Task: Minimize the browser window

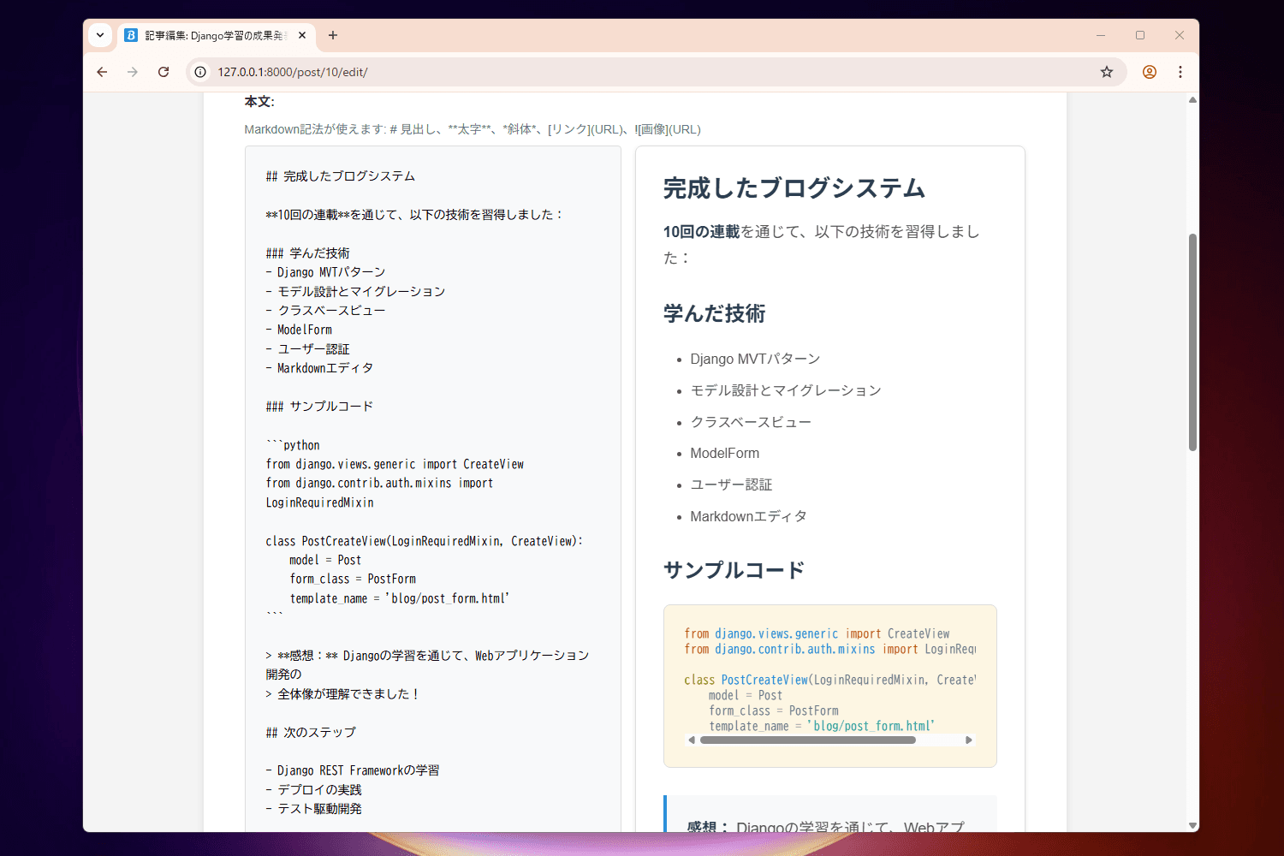Action: (x=1101, y=35)
